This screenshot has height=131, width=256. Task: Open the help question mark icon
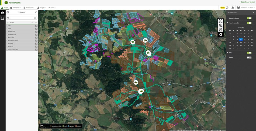point(227,8)
